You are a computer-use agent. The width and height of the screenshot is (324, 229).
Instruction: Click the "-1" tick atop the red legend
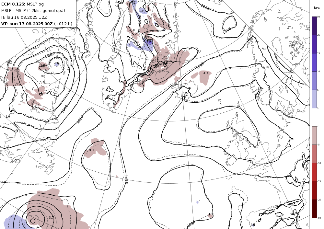318,126
